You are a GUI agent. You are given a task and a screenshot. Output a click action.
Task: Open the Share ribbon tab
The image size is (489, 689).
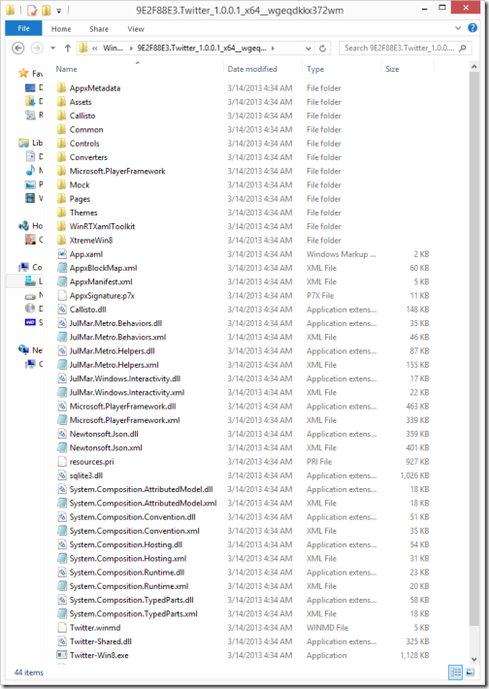click(99, 29)
